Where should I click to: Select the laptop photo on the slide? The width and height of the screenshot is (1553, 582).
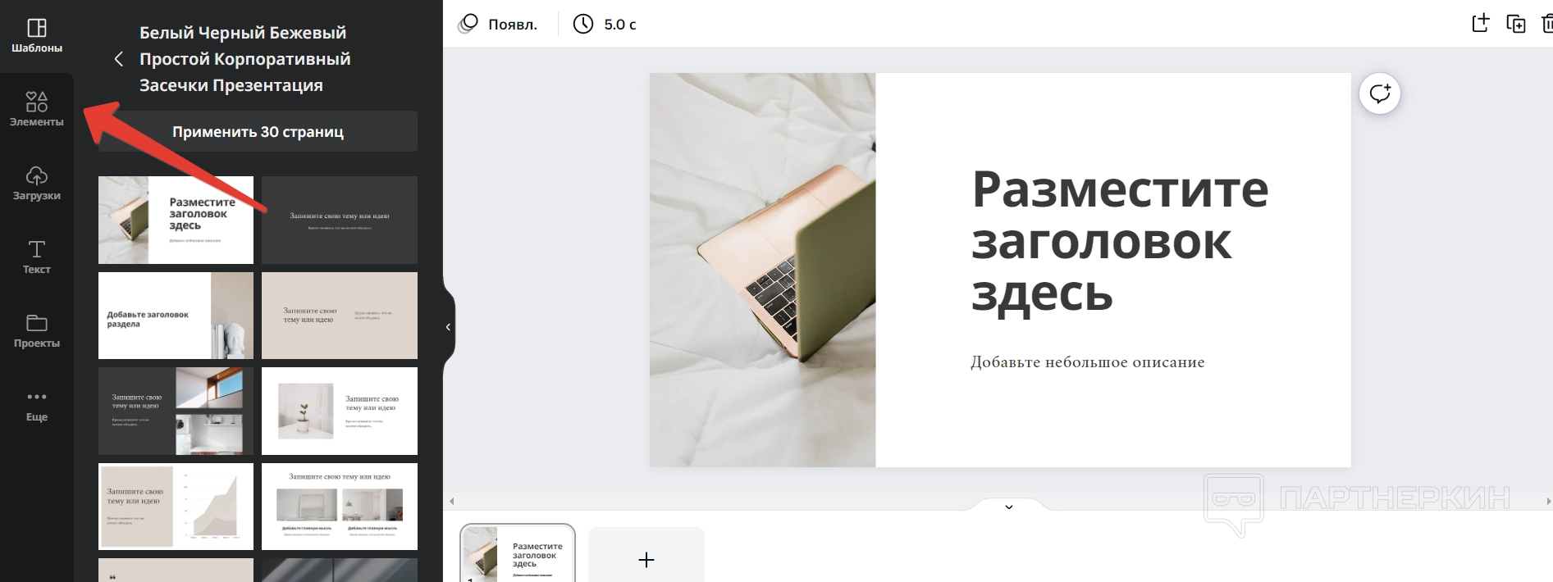(x=762, y=270)
